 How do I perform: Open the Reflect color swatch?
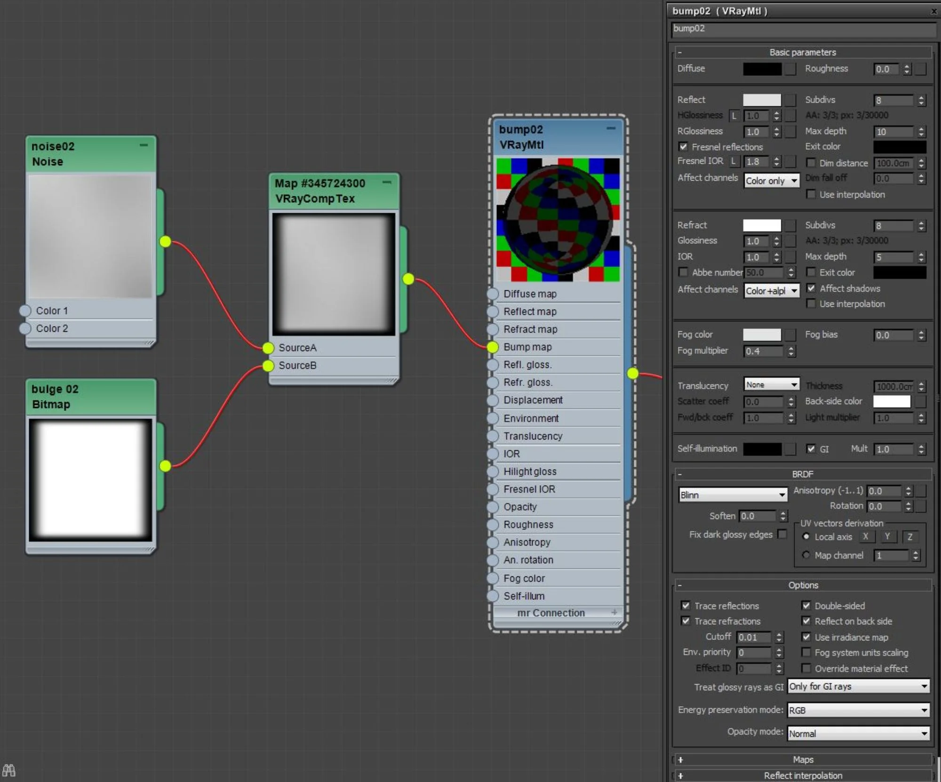pos(762,100)
